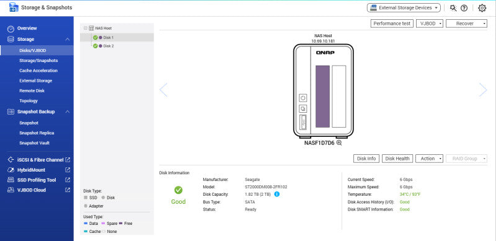Click the Data blue legend swatch
The image size is (496, 241).
(x=86, y=223)
